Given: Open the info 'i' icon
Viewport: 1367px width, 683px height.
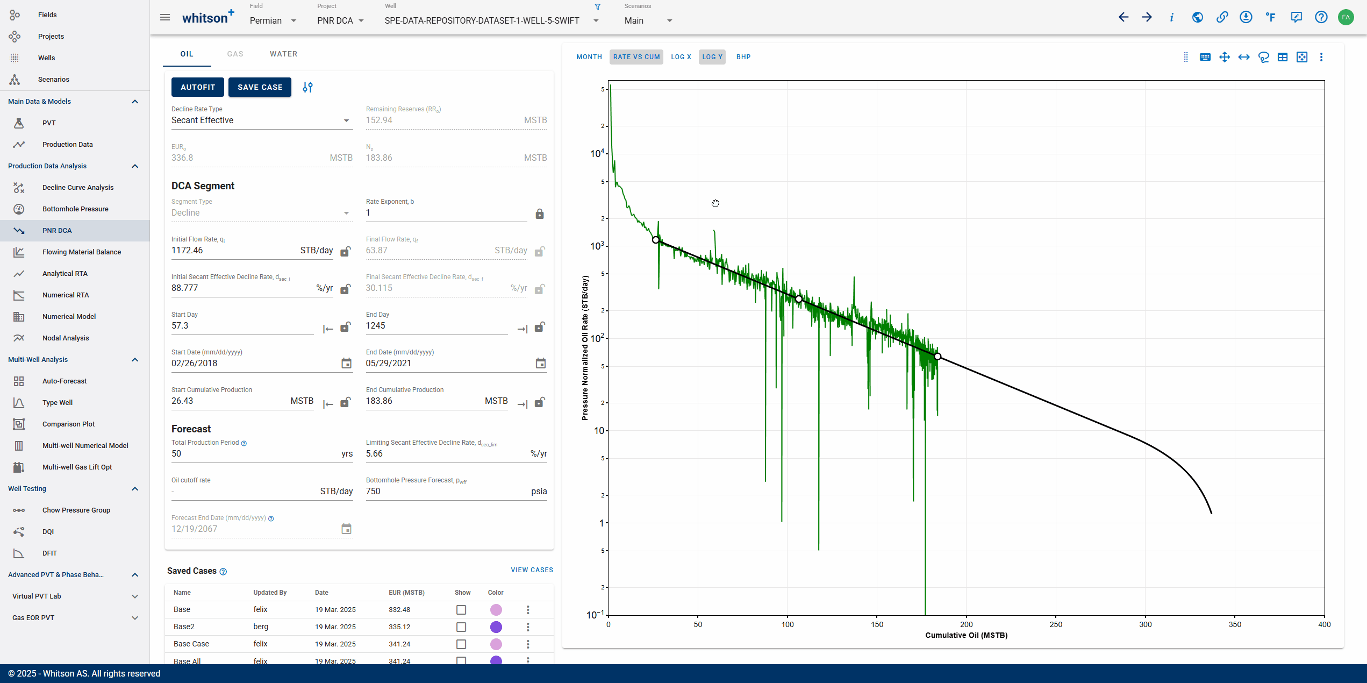Looking at the screenshot, I should pos(1172,17).
